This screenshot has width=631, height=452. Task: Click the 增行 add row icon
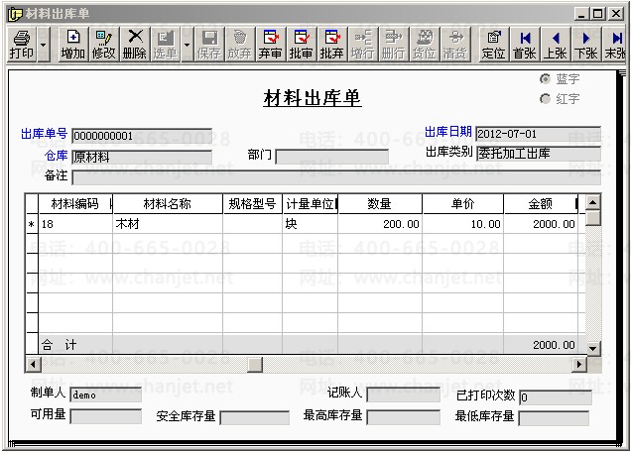tap(362, 45)
